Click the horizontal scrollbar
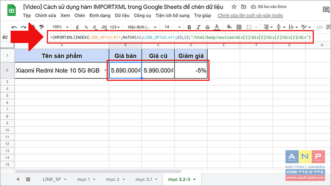This screenshot has width=331, height=186. click(x=98, y=172)
